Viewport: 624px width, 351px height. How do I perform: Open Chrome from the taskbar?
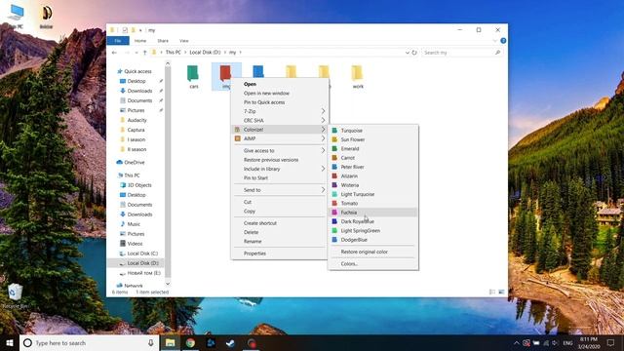pyautogui.click(x=190, y=342)
